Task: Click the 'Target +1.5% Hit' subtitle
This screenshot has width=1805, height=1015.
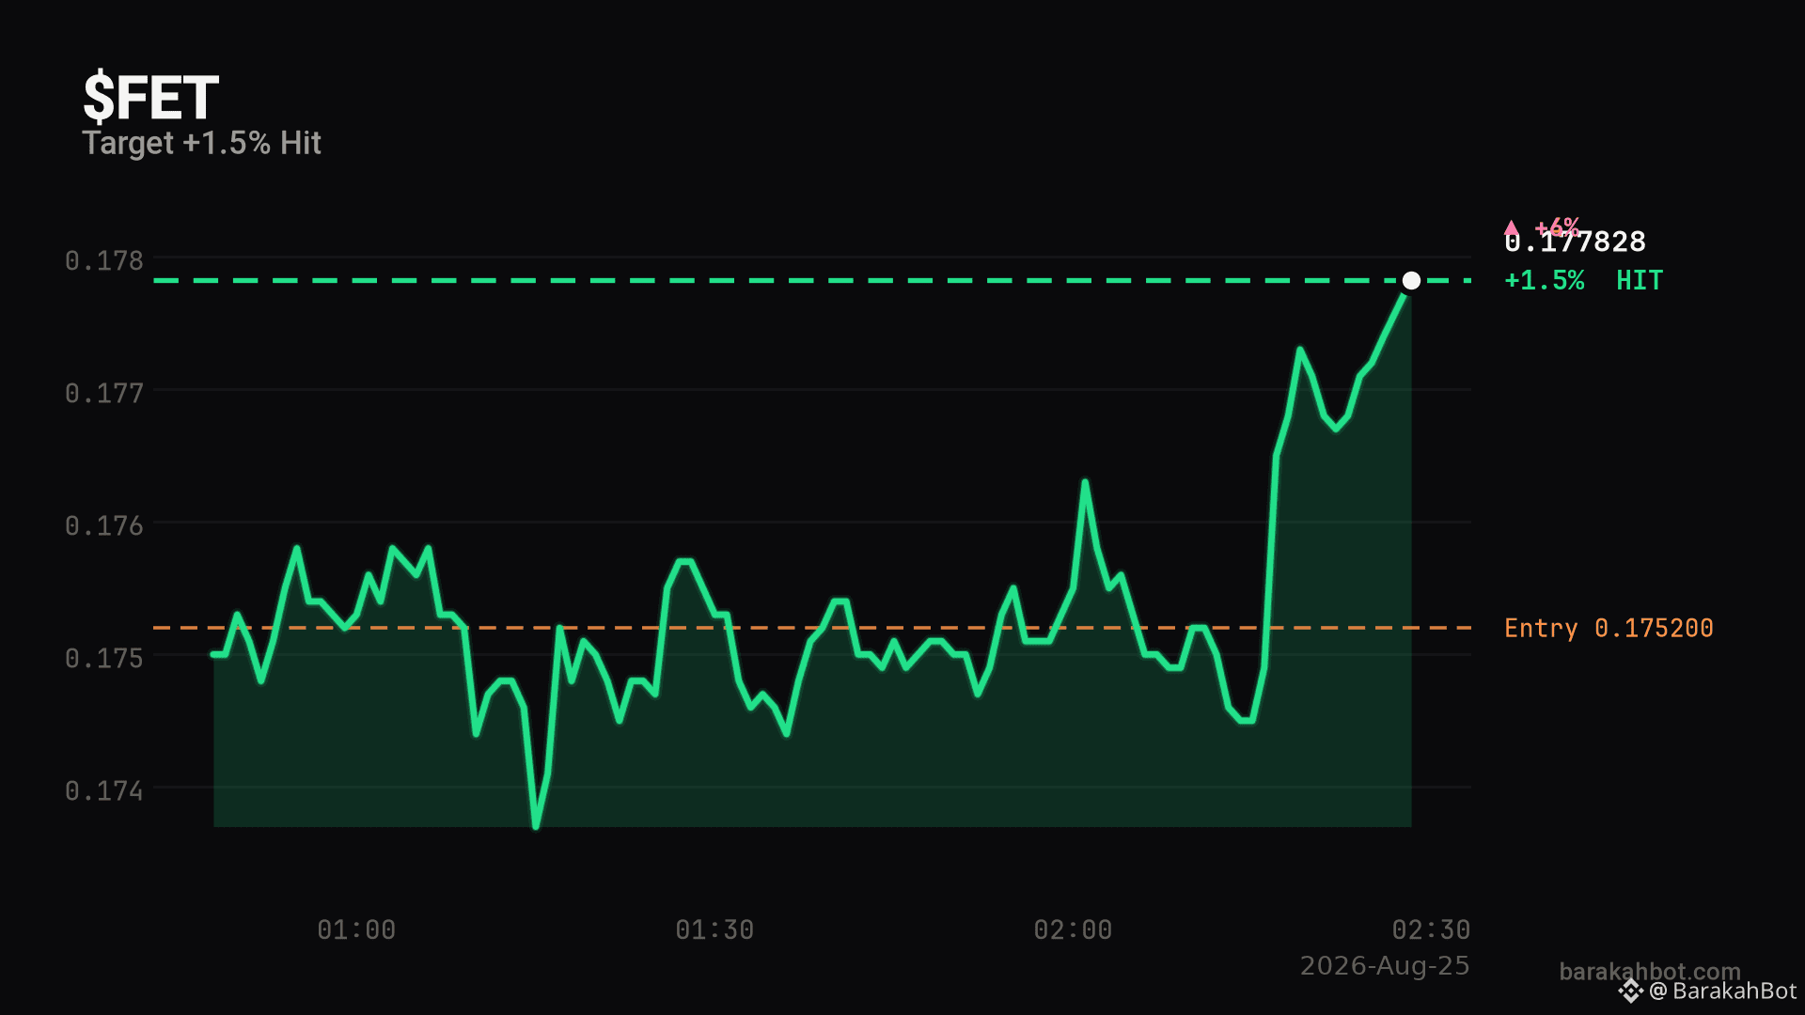Action: point(202,143)
